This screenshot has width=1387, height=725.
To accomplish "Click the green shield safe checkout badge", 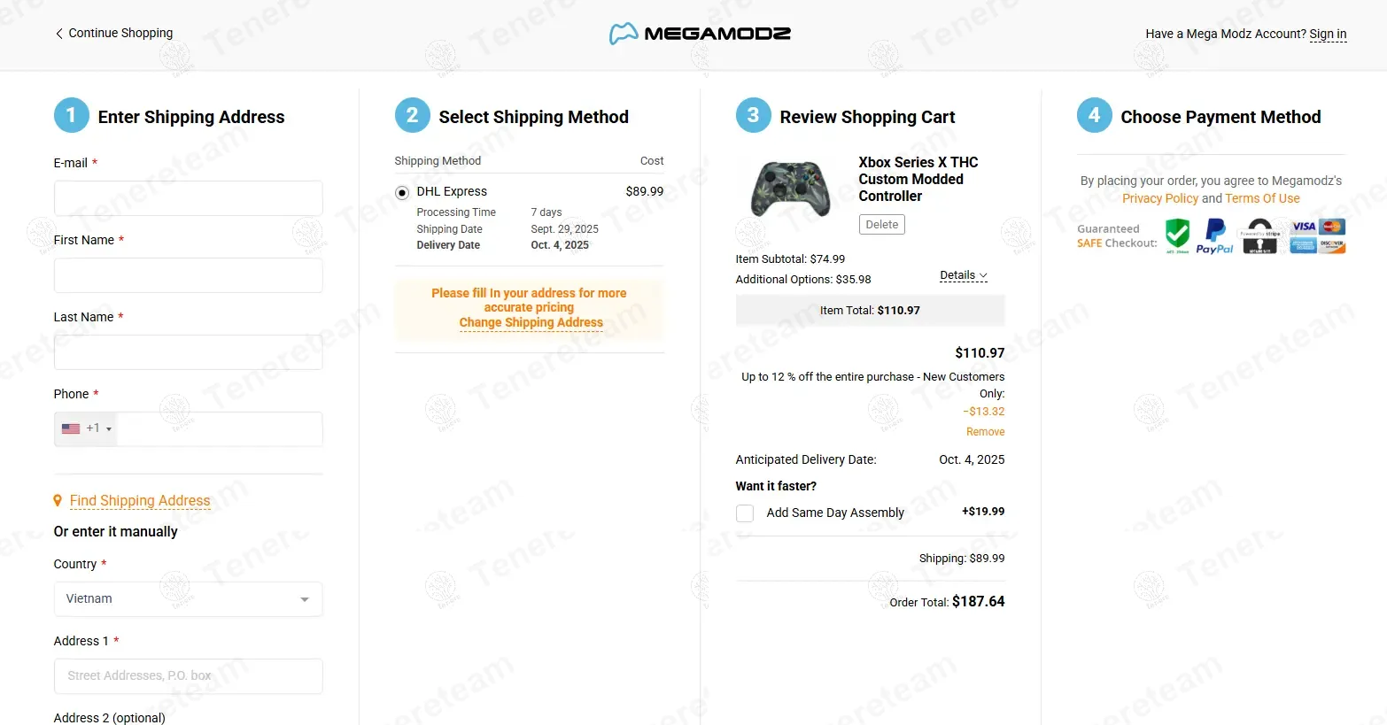I will point(1177,235).
